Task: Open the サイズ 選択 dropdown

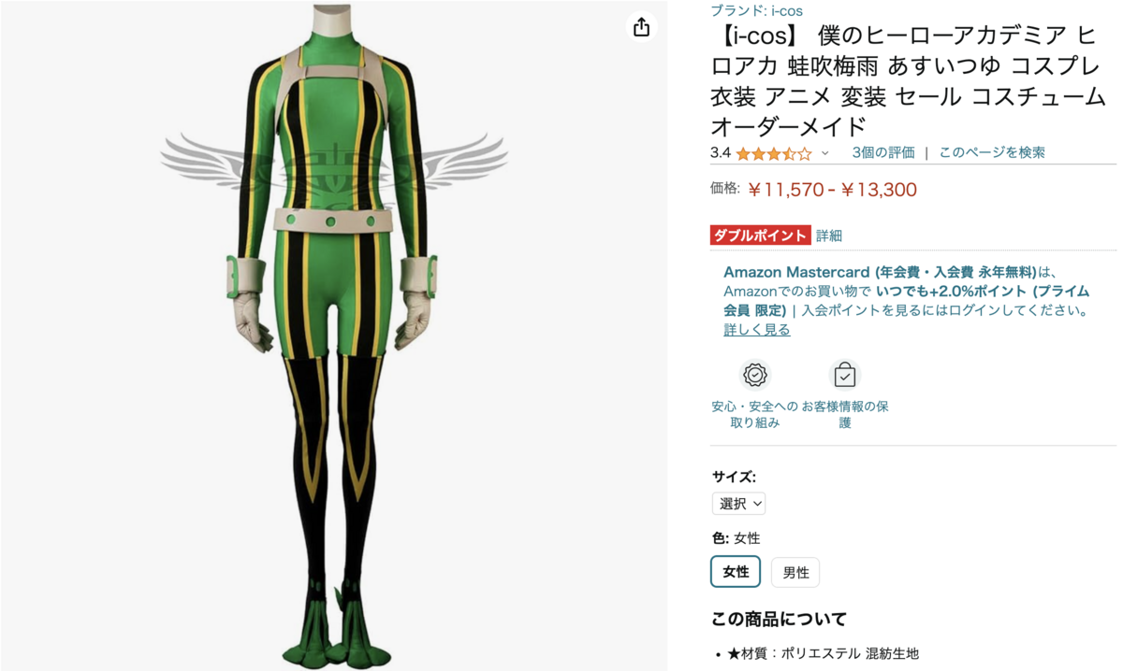Action: pyautogui.click(x=738, y=504)
